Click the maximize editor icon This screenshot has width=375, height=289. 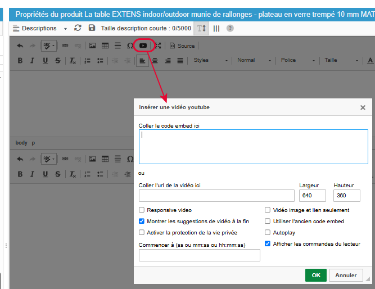point(157,46)
